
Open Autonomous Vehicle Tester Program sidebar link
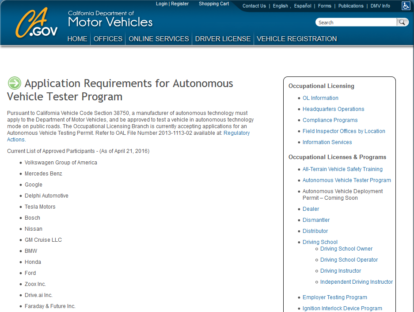(347, 180)
